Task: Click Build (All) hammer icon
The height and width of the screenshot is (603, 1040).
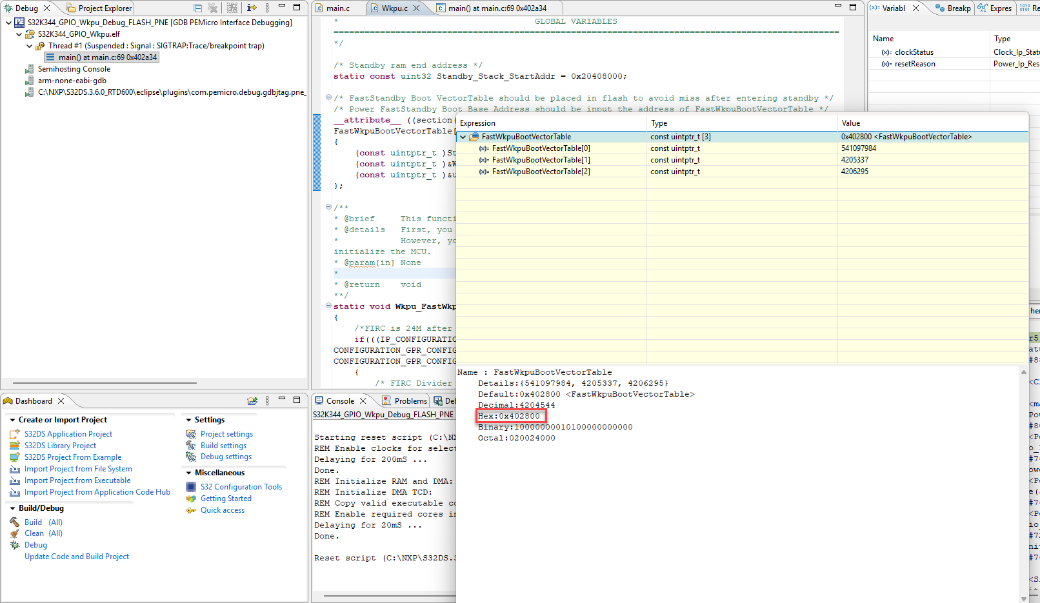Action: click(15, 522)
